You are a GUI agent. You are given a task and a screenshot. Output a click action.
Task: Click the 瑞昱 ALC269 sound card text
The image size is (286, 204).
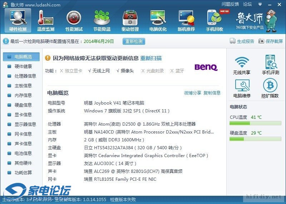(x=133, y=171)
